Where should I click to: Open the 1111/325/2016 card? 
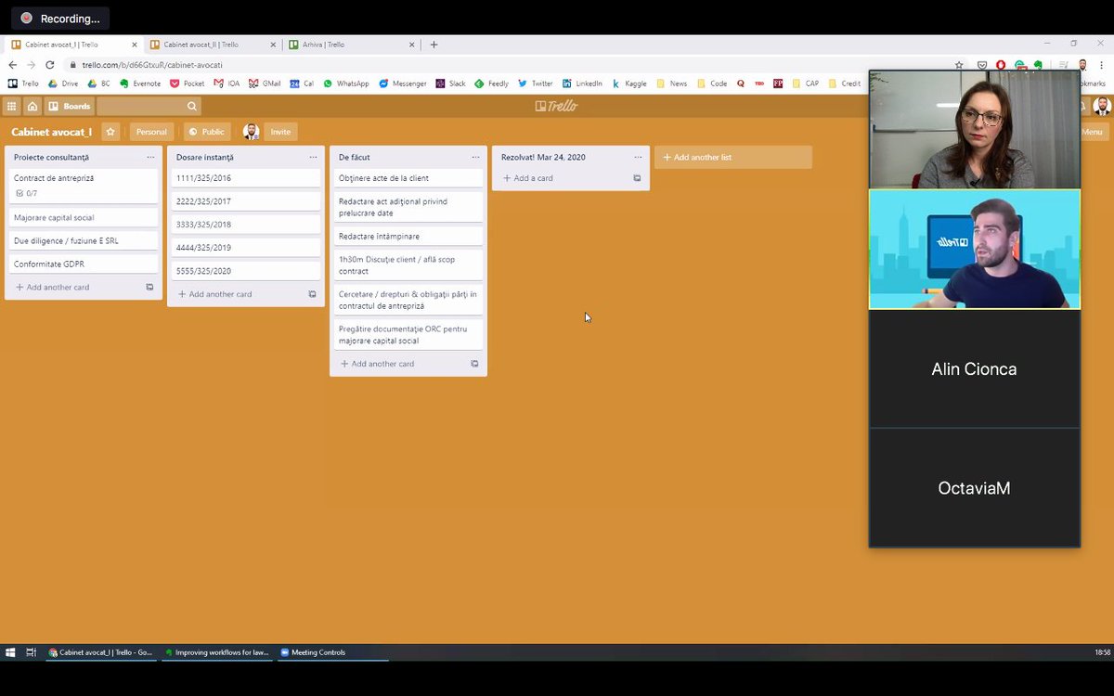coord(246,178)
